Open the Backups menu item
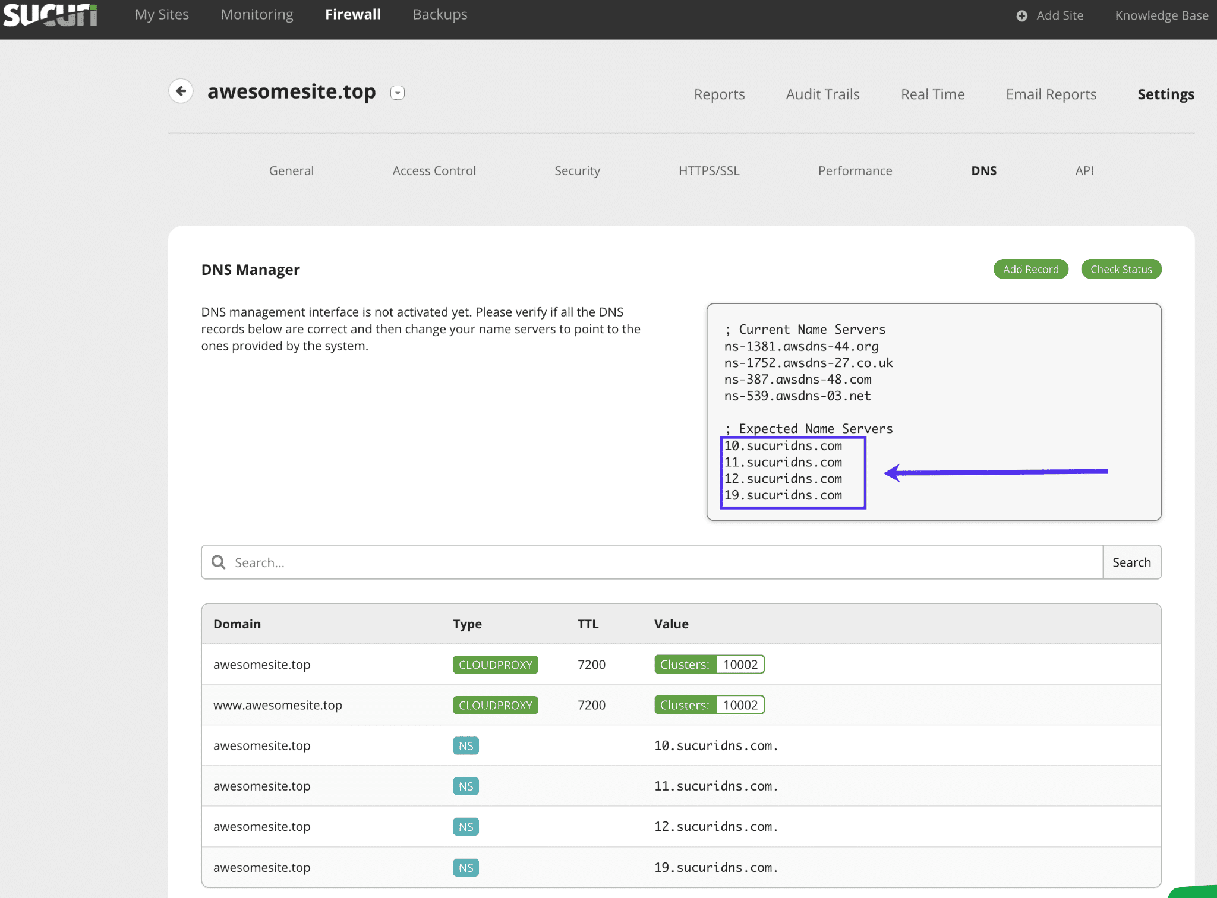Image resolution: width=1217 pixels, height=898 pixels. click(440, 13)
